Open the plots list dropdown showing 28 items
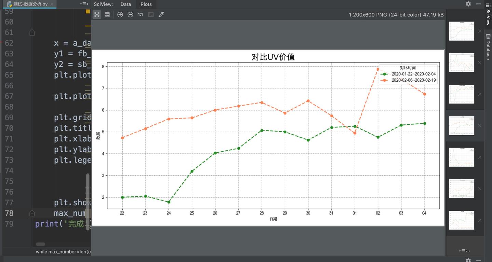 click(x=464, y=251)
